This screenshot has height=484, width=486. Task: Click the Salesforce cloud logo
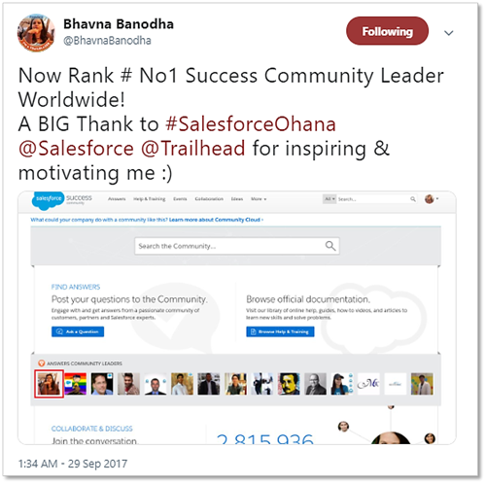coord(48,199)
